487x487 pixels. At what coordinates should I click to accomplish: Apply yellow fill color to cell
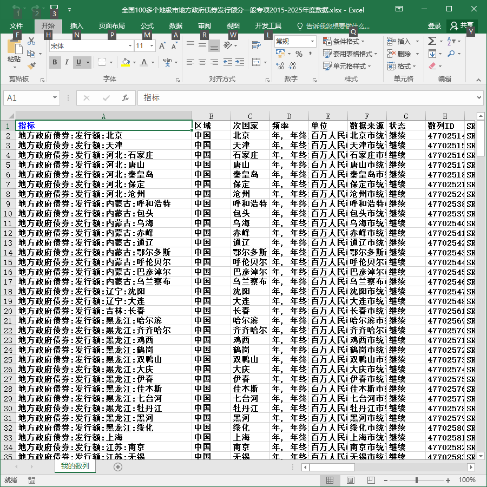click(126, 62)
